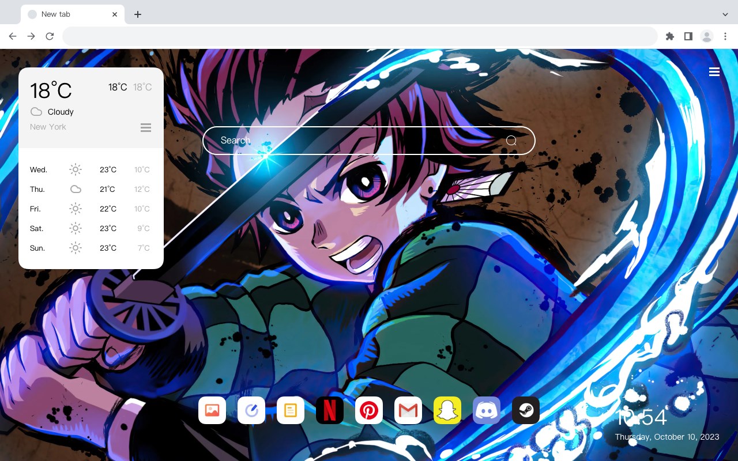
Task: Open the blue circular tasks shortcut icon
Action: [251, 410]
